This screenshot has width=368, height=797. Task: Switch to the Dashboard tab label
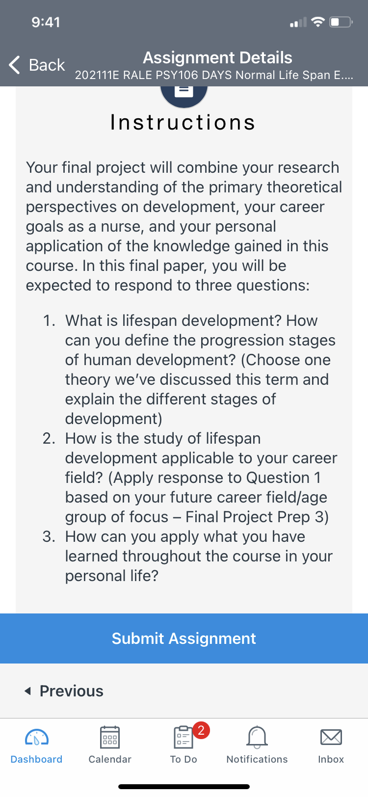point(36,759)
